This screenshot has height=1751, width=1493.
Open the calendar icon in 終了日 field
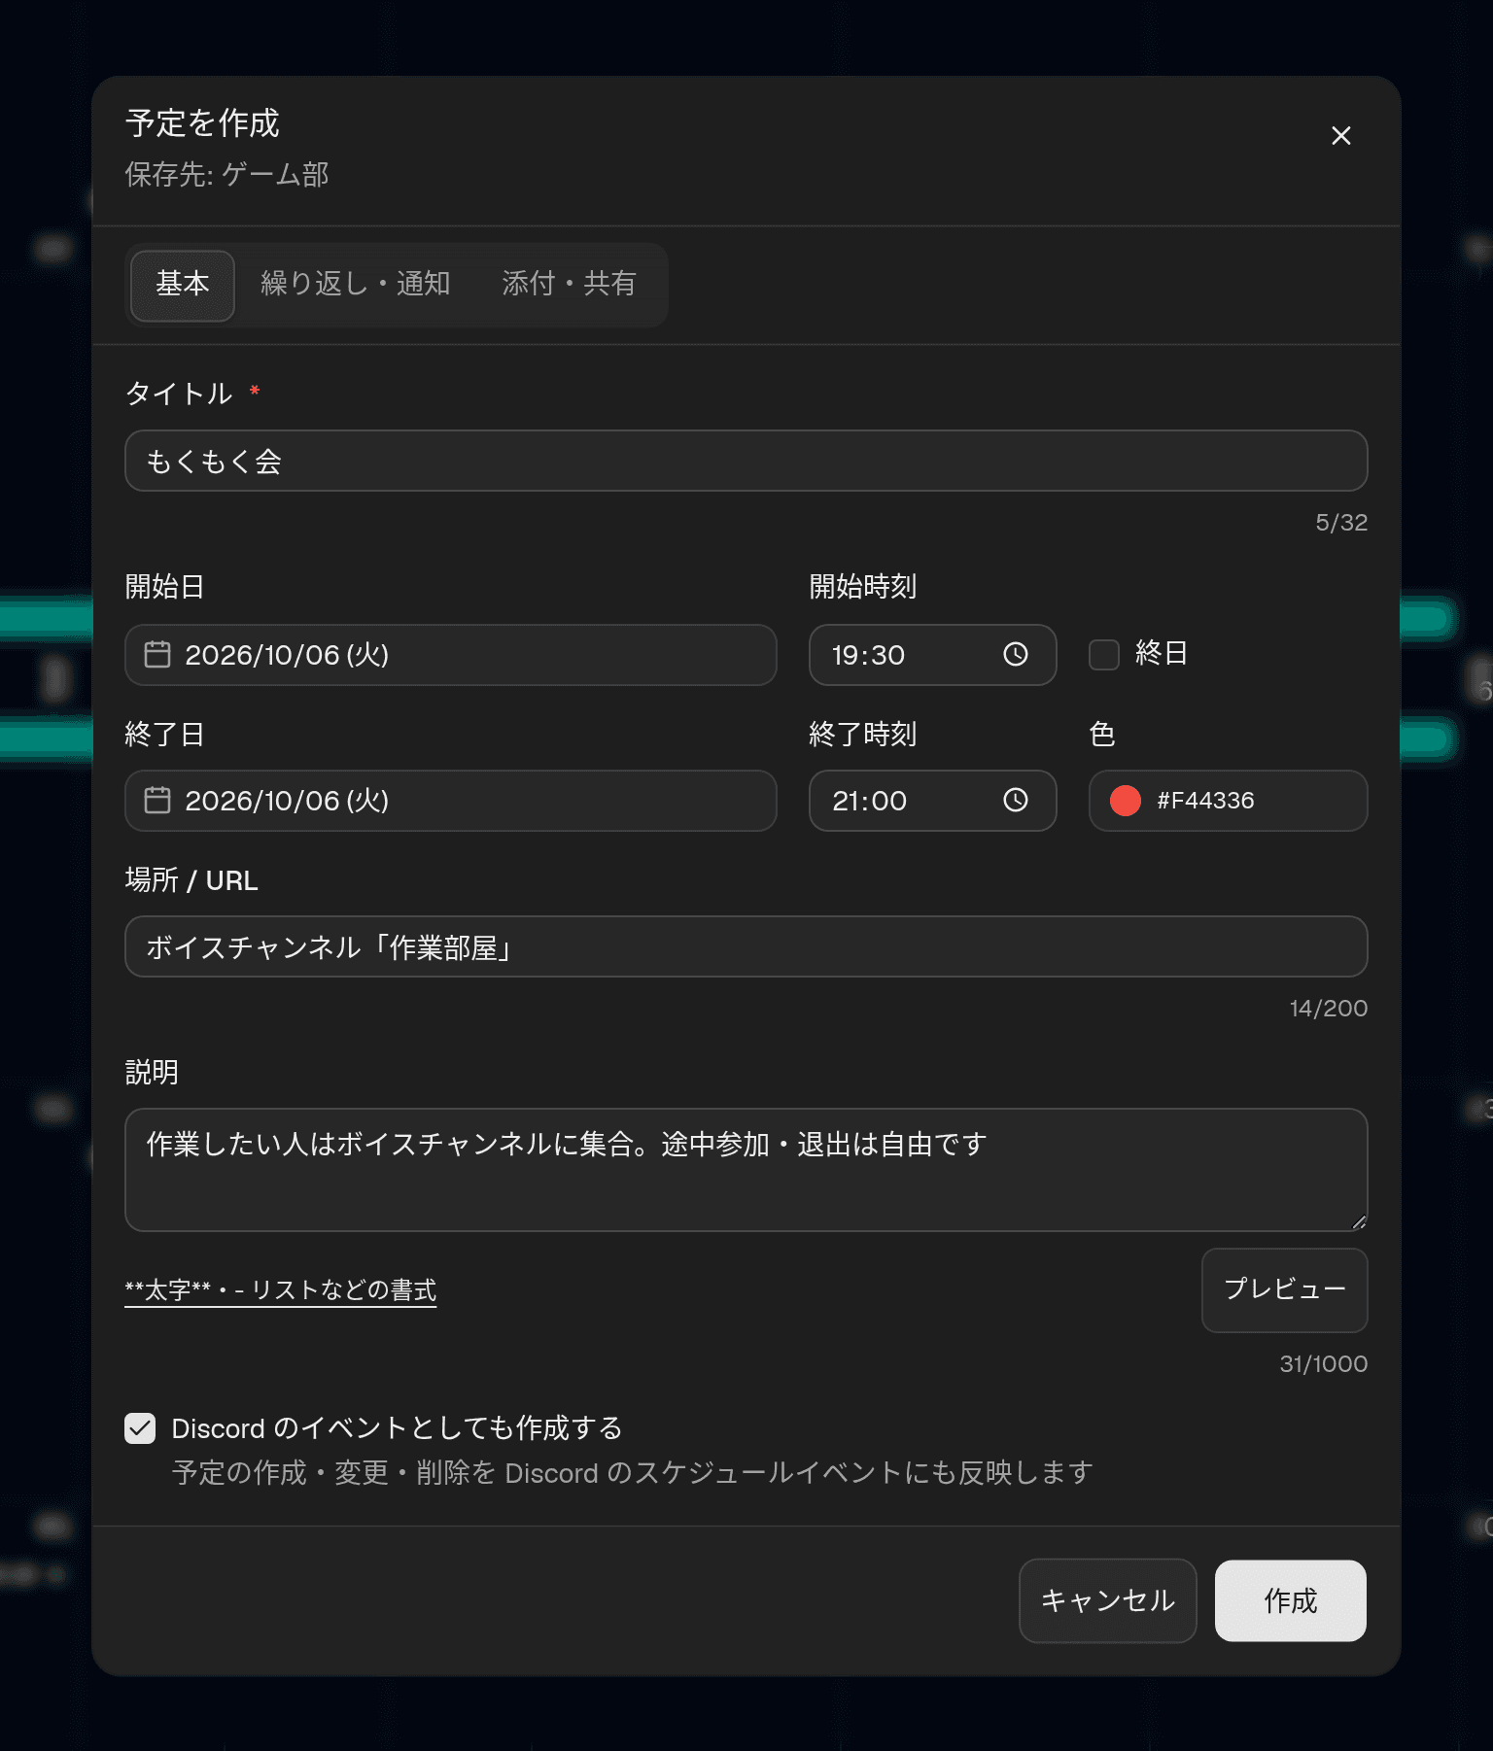(x=157, y=801)
